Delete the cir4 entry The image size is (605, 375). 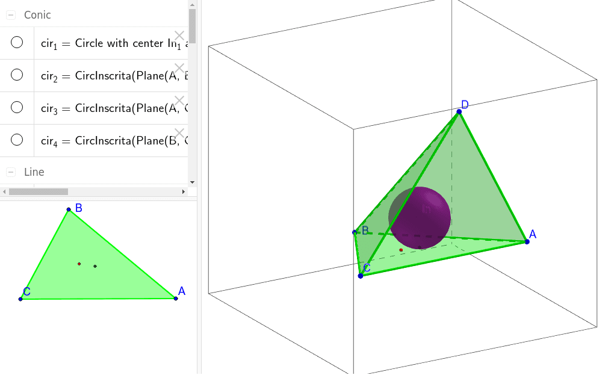(x=179, y=133)
